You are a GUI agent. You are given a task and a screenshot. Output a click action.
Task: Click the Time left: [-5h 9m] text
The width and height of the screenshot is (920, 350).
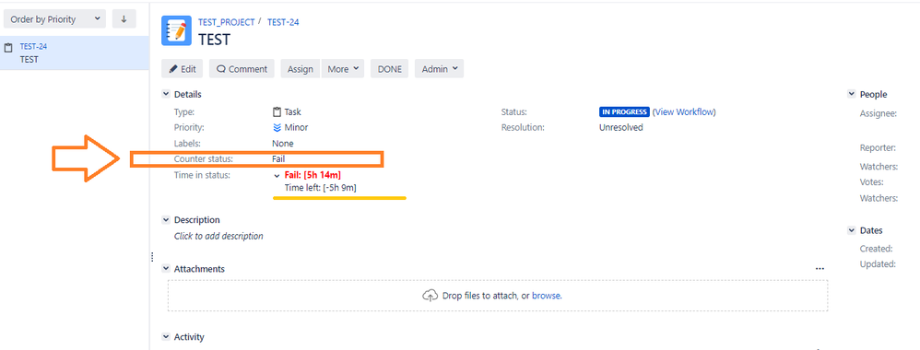coord(321,188)
